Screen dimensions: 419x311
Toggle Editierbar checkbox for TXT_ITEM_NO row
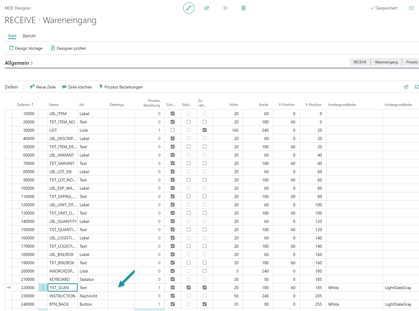coord(189,122)
